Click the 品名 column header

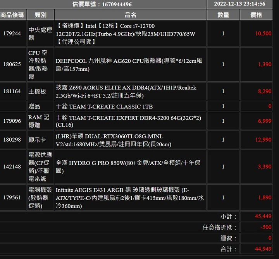click(x=131, y=15)
